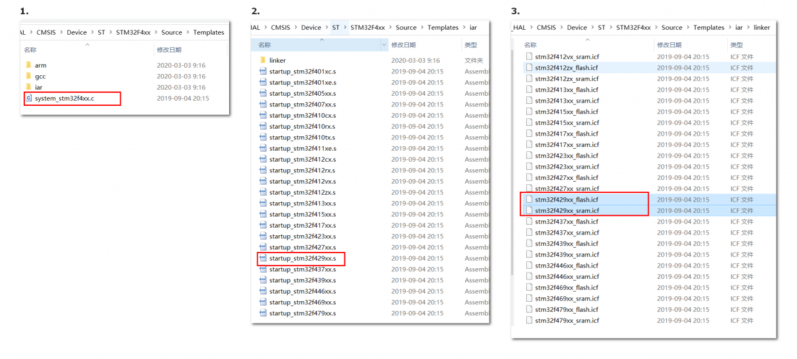Expand chevron after Device in window 1 path
The width and height of the screenshot is (797, 359).
click(92, 32)
